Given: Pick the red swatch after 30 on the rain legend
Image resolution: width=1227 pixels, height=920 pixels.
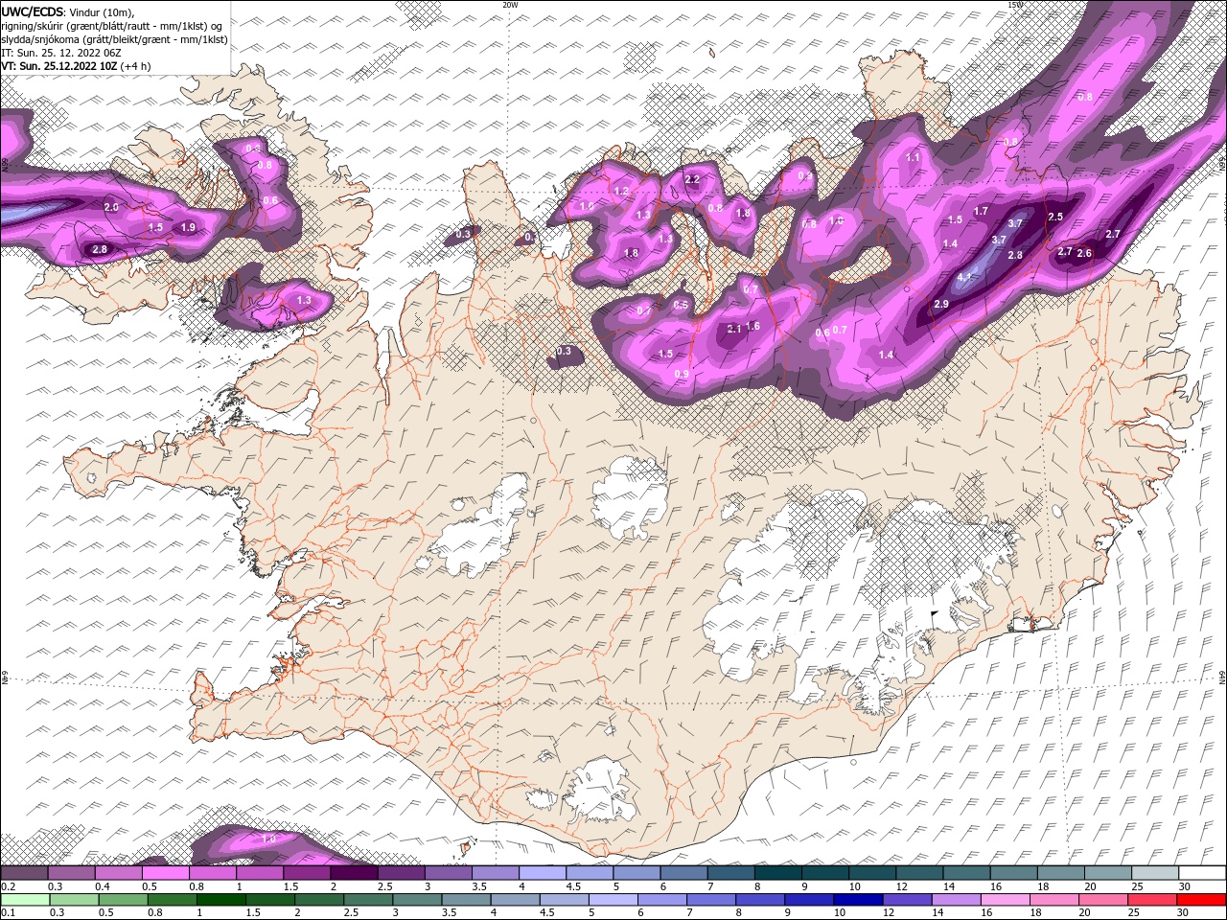Looking at the screenshot, I should pyautogui.click(x=1201, y=899).
